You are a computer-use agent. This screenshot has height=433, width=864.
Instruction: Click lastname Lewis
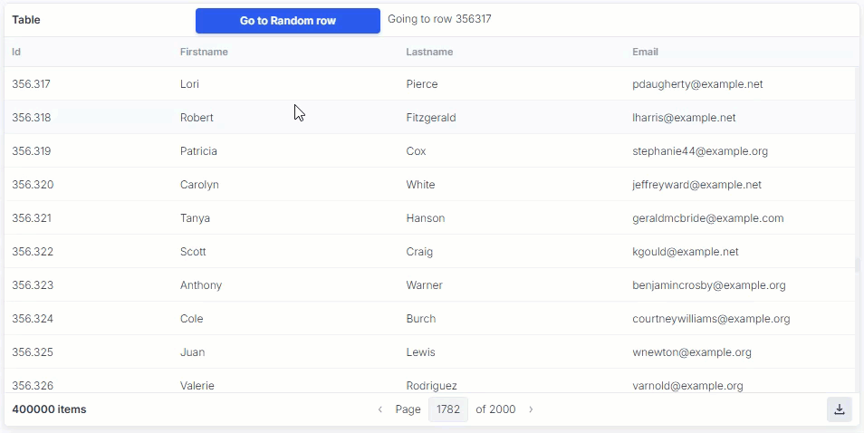420,352
